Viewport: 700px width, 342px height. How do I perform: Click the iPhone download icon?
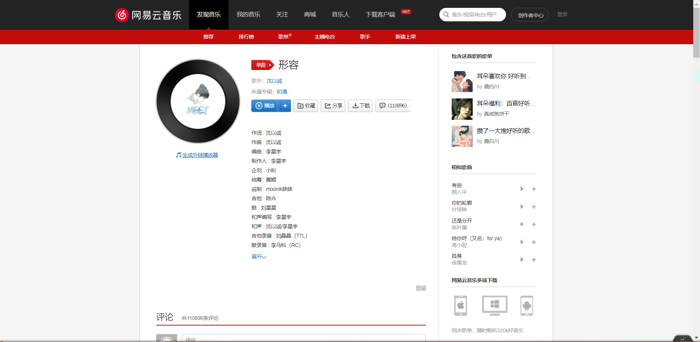(461, 305)
